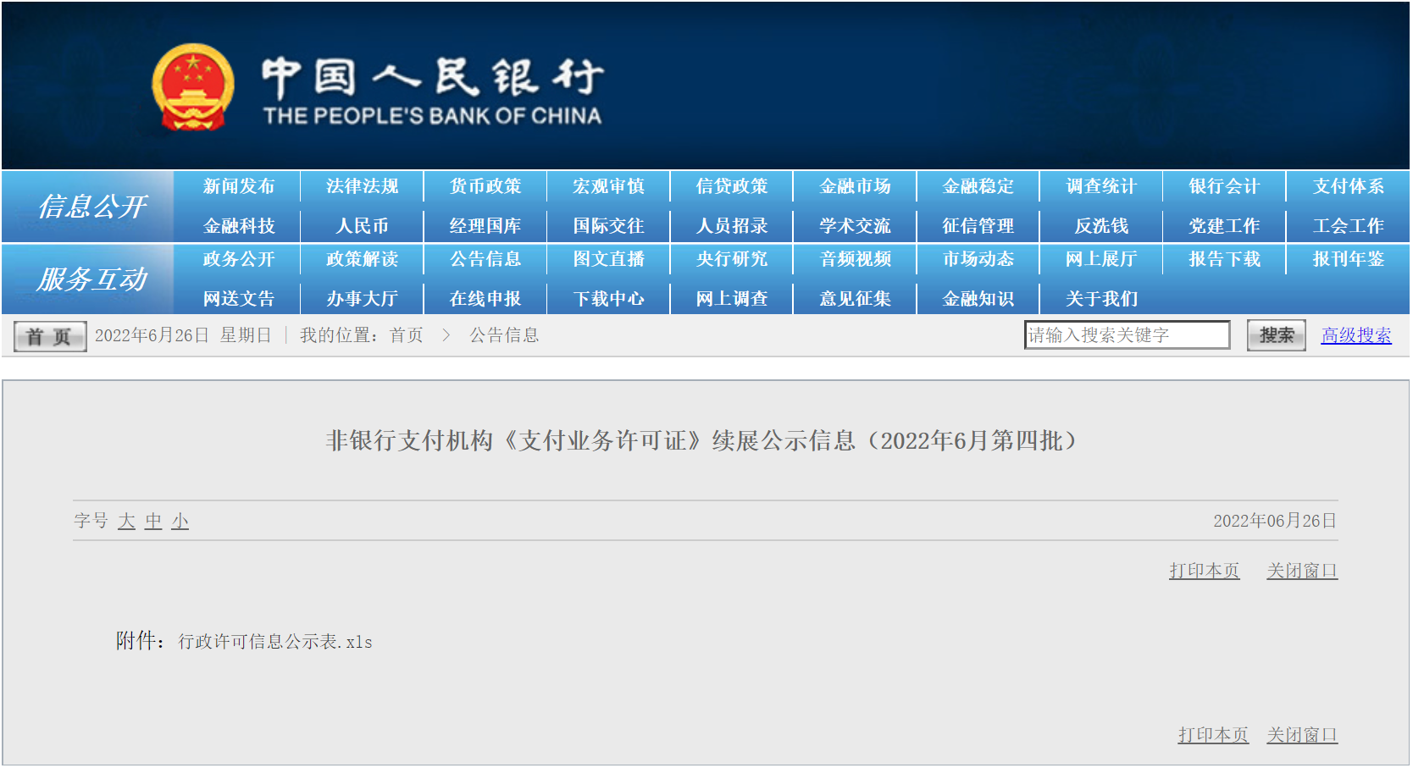Download the 行政许可信息公示表.xls attachment
Screen dimensions: 1413x768
point(275,642)
